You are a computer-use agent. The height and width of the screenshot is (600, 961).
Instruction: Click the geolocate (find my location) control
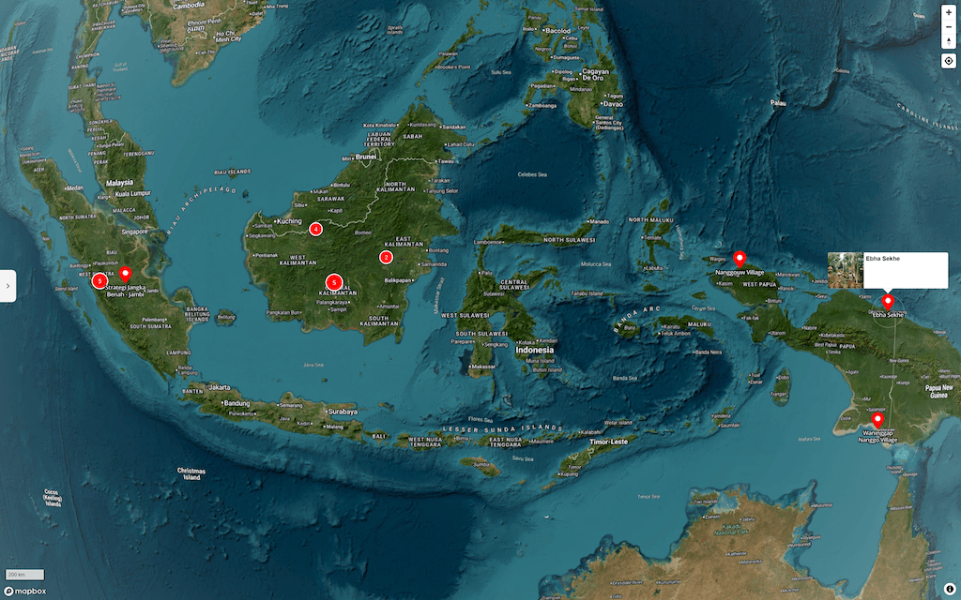949,60
